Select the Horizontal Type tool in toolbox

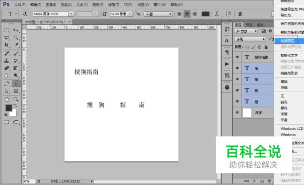(x=16, y=84)
